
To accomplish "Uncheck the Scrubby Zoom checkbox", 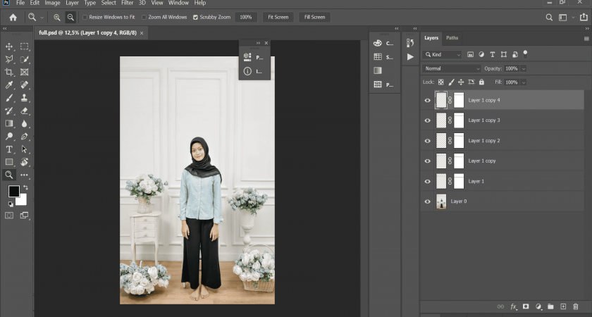I will tap(195, 17).
